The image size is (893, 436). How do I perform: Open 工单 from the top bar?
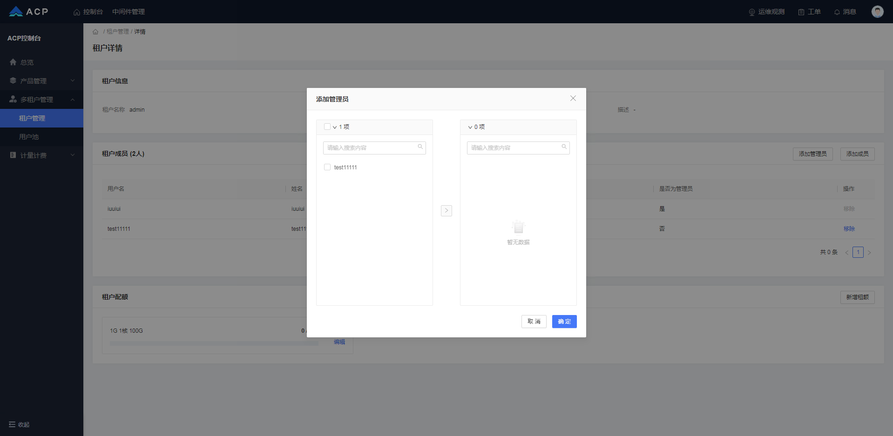pyautogui.click(x=809, y=12)
